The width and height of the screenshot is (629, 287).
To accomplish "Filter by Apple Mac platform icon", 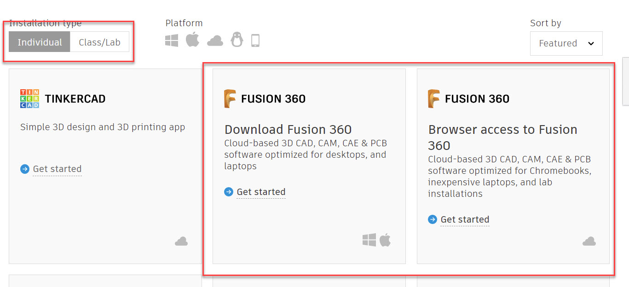I will (192, 40).
